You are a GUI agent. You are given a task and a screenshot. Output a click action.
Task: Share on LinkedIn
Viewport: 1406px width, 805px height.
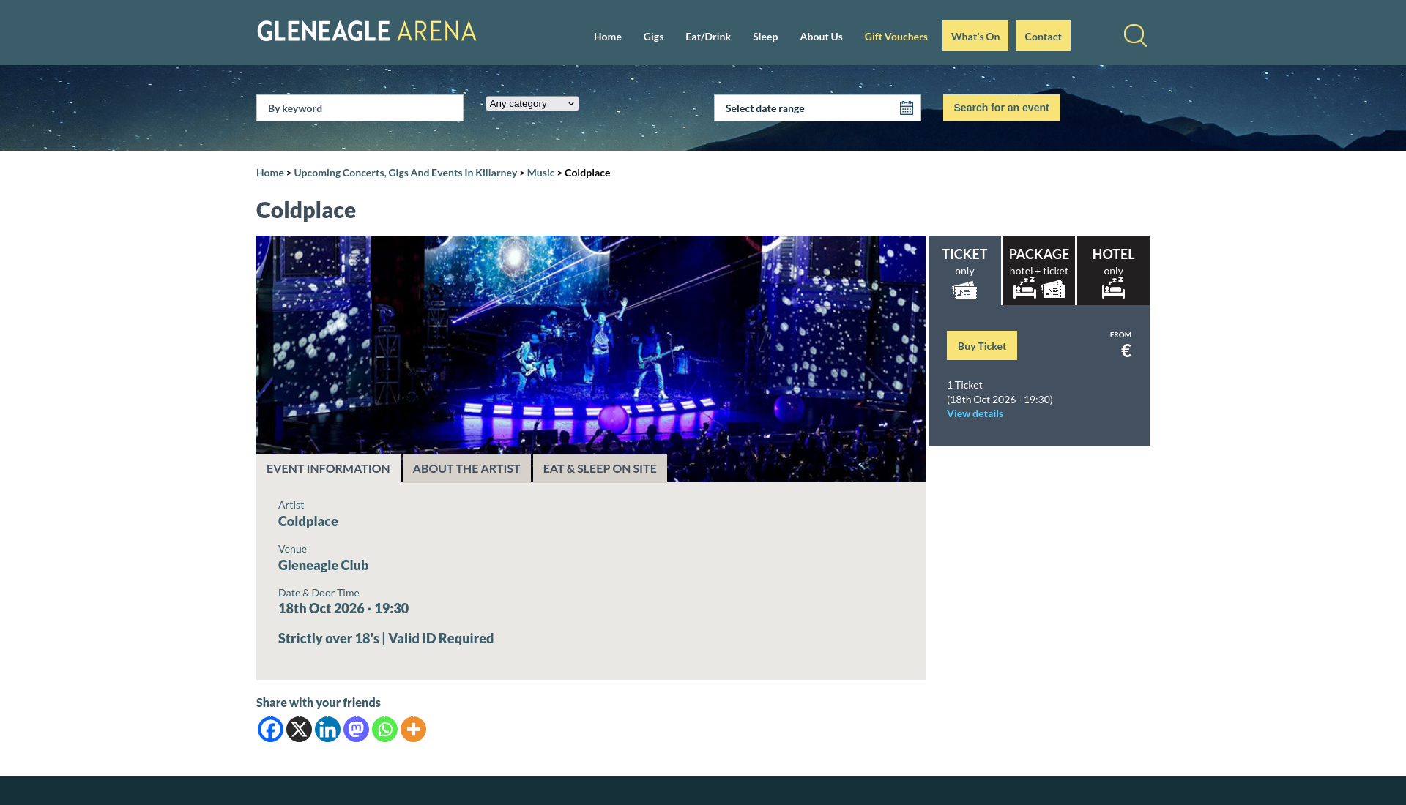point(327,729)
